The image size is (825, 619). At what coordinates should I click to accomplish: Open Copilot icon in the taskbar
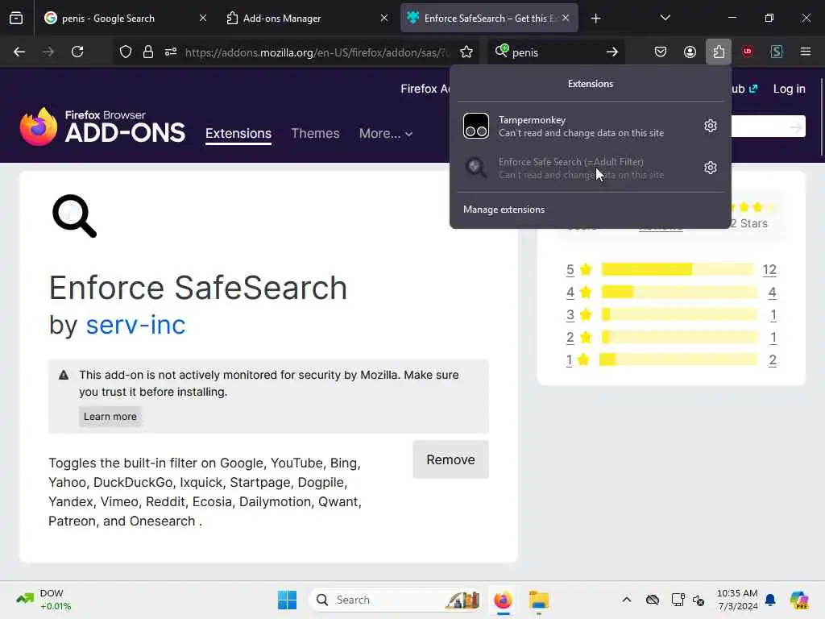coord(799,600)
